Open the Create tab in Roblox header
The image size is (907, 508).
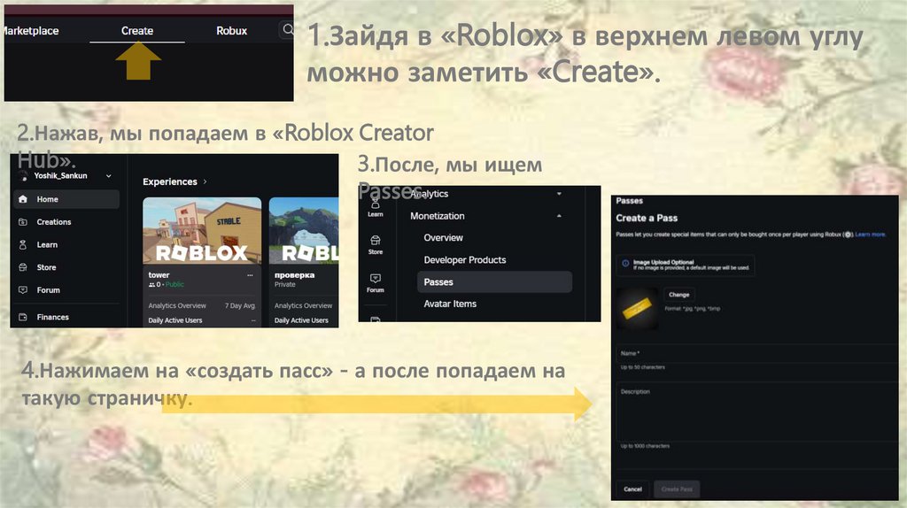pyautogui.click(x=137, y=31)
